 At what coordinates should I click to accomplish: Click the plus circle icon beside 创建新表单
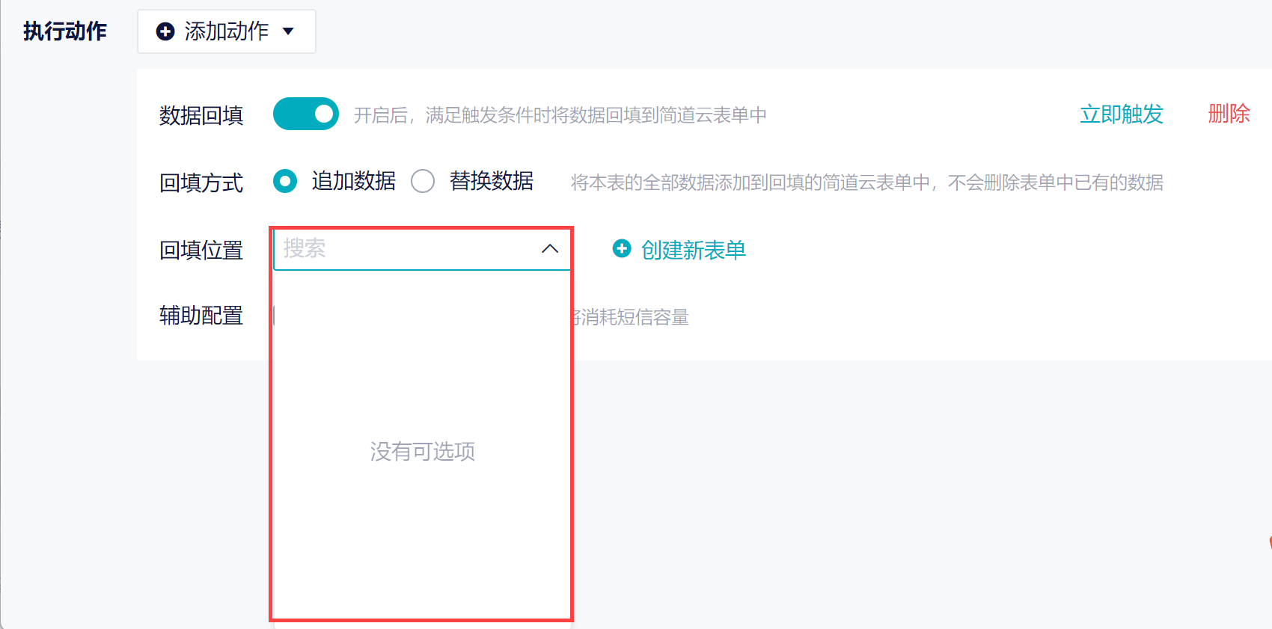pos(622,248)
